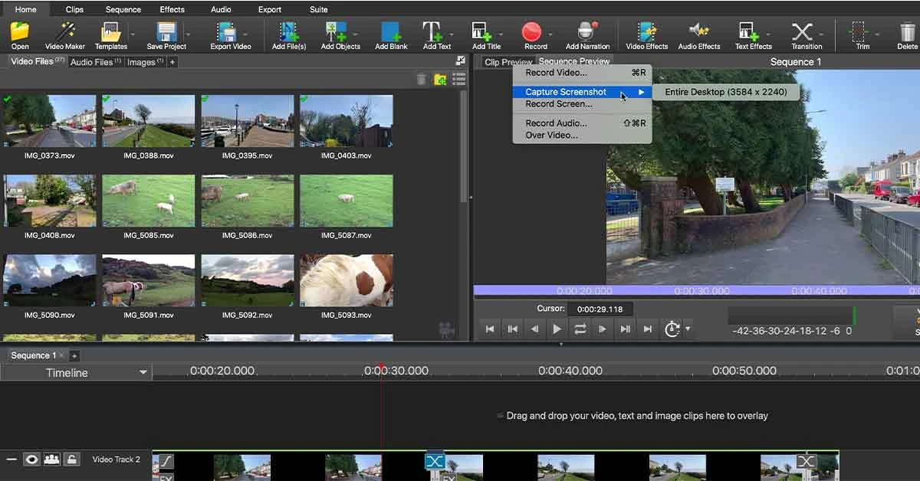The height and width of the screenshot is (481, 920).
Task: Open the Export menu
Action: (x=269, y=9)
